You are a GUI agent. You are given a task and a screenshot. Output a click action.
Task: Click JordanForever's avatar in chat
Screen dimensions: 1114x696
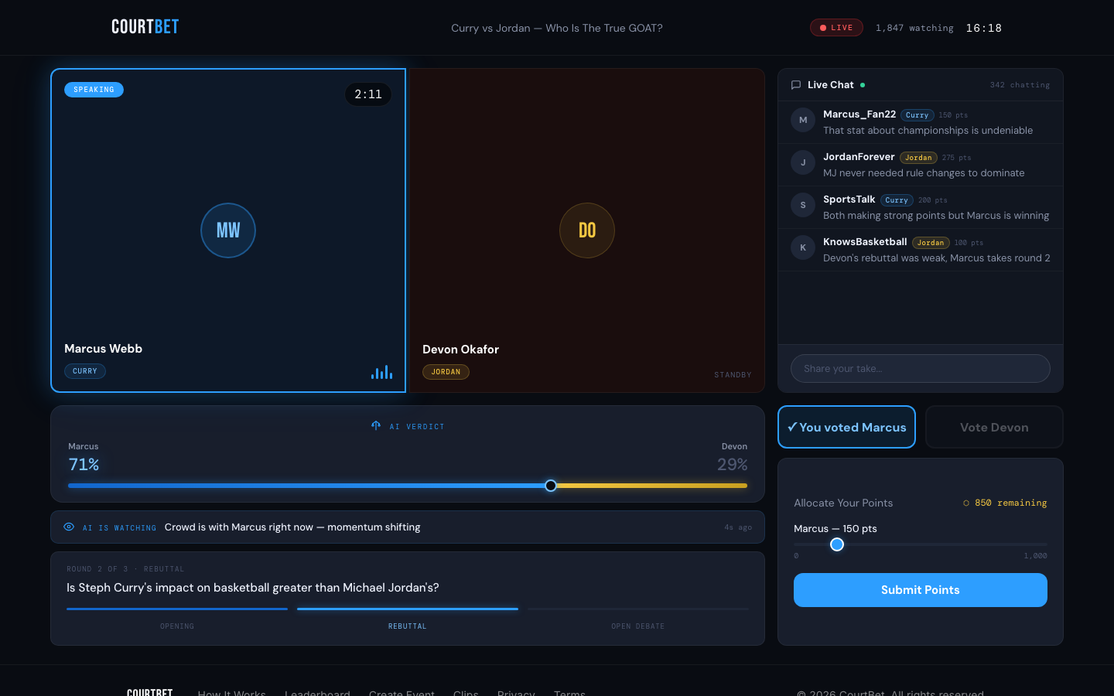click(x=803, y=163)
